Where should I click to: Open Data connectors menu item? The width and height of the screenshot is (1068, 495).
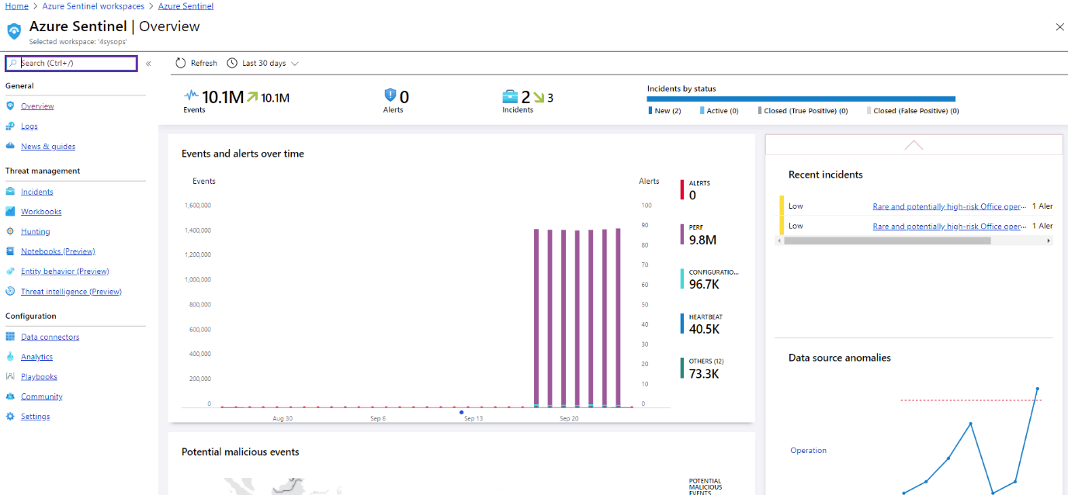coord(50,337)
